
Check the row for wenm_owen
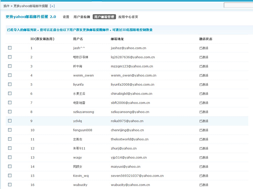pyautogui.click(x=10, y=75)
